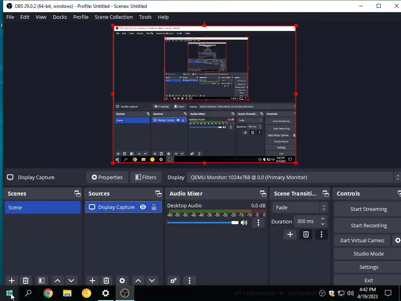Open system tray network icon

click(x=341, y=293)
